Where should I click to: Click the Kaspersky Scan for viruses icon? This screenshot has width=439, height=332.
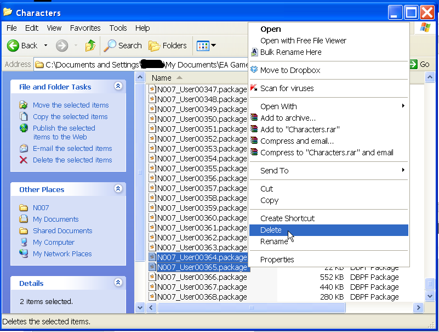254,88
